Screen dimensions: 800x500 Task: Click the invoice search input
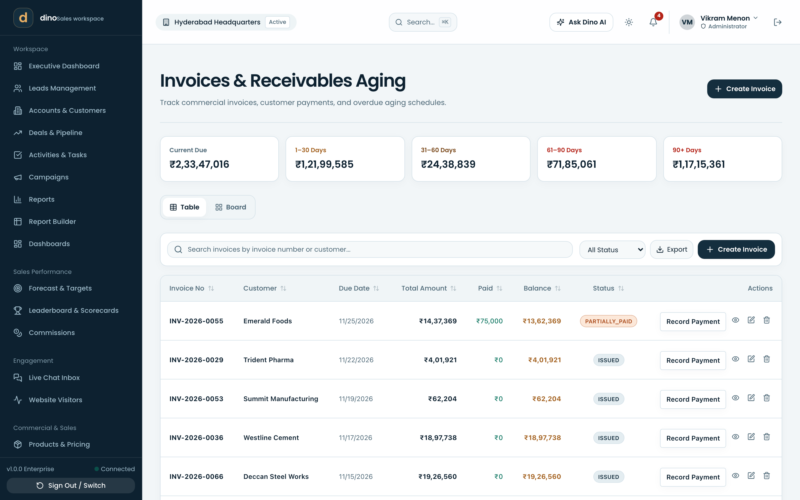(x=370, y=249)
